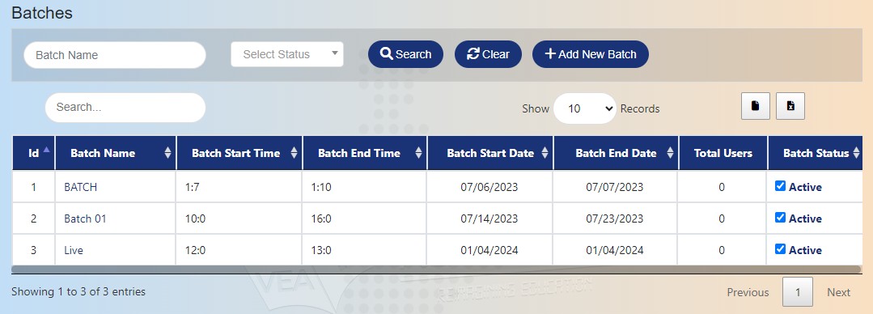Click start time 1:7 cell
This screenshot has width=873, height=314.
click(x=239, y=187)
